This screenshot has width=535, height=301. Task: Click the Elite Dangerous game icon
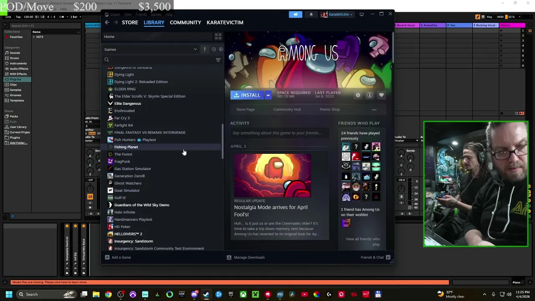[110, 103]
